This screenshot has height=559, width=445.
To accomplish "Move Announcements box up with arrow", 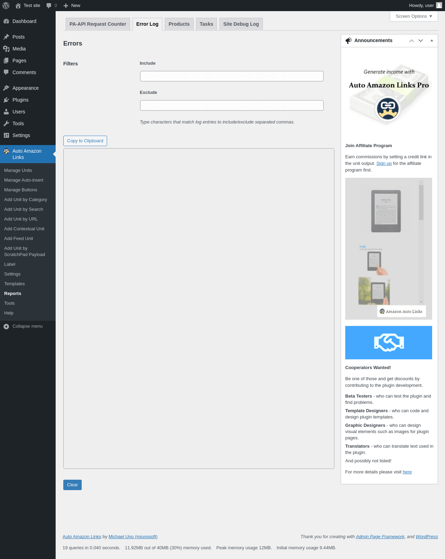I will (412, 41).
